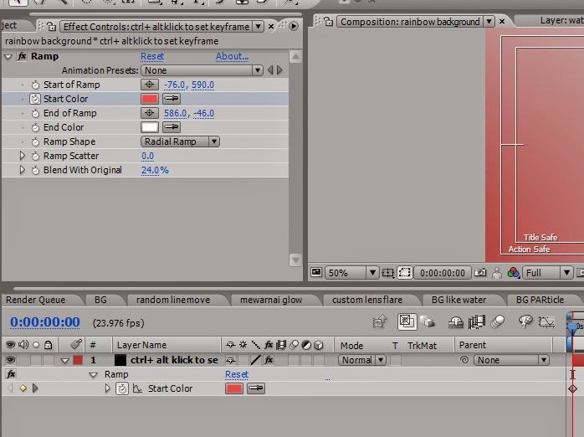The height and width of the screenshot is (437, 584).
Task: Pick Start Color with the eyedropper in Effect Controls
Action: pyautogui.click(x=171, y=99)
